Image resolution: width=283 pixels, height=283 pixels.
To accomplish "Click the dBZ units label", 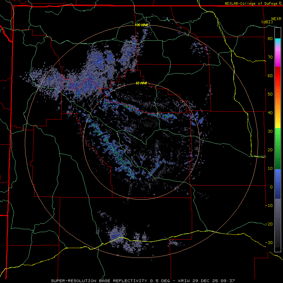I will (x=267, y=22).
